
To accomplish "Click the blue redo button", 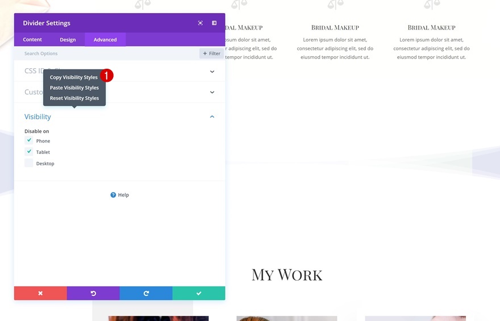I will click(146, 293).
